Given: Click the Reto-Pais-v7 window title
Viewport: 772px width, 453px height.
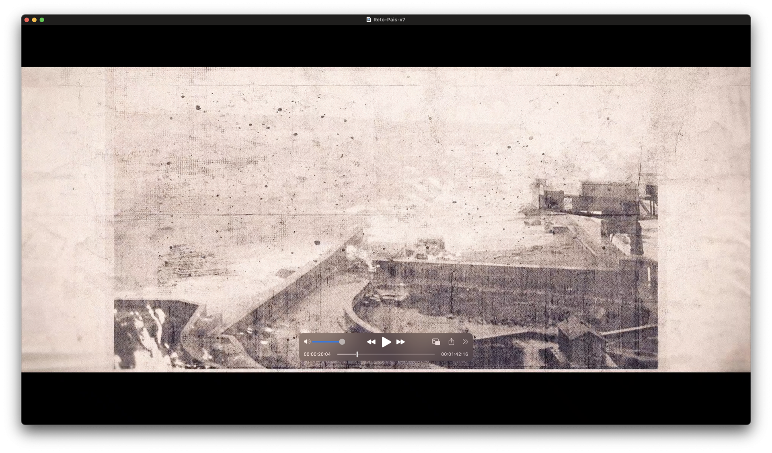Looking at the screenshot, I should (x=389, y=19).
